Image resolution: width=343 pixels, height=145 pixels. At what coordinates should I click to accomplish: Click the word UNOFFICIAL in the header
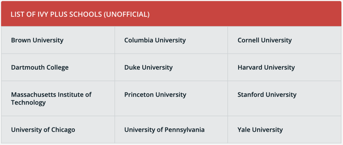click(127, 14)
